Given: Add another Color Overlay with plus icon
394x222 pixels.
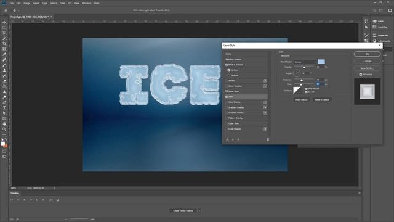Looking at the screenshot, I should pyautogui.click(x=265, y=102).
